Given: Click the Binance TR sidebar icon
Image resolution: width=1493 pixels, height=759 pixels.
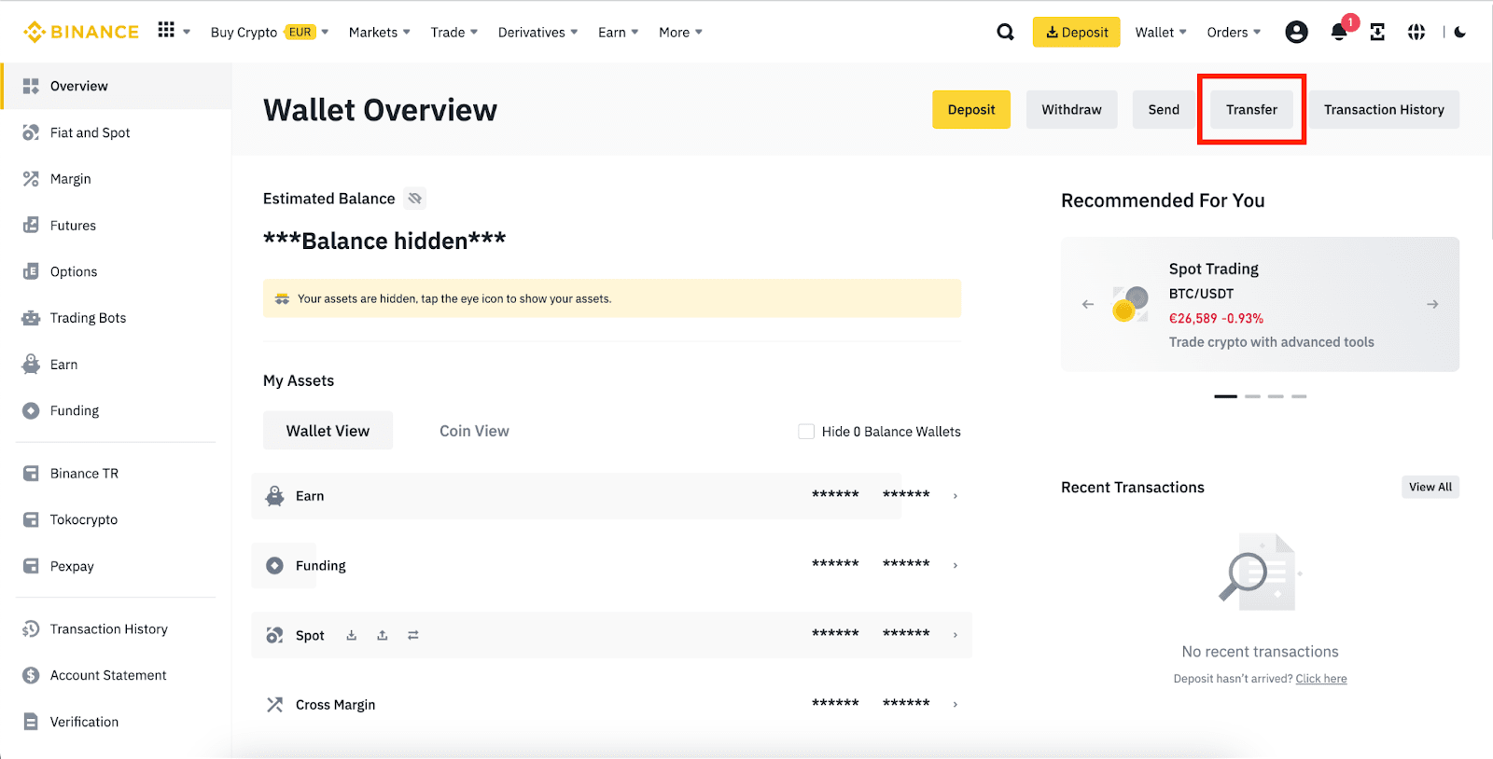Looking at the screenshot, I should tap(31, 474).
